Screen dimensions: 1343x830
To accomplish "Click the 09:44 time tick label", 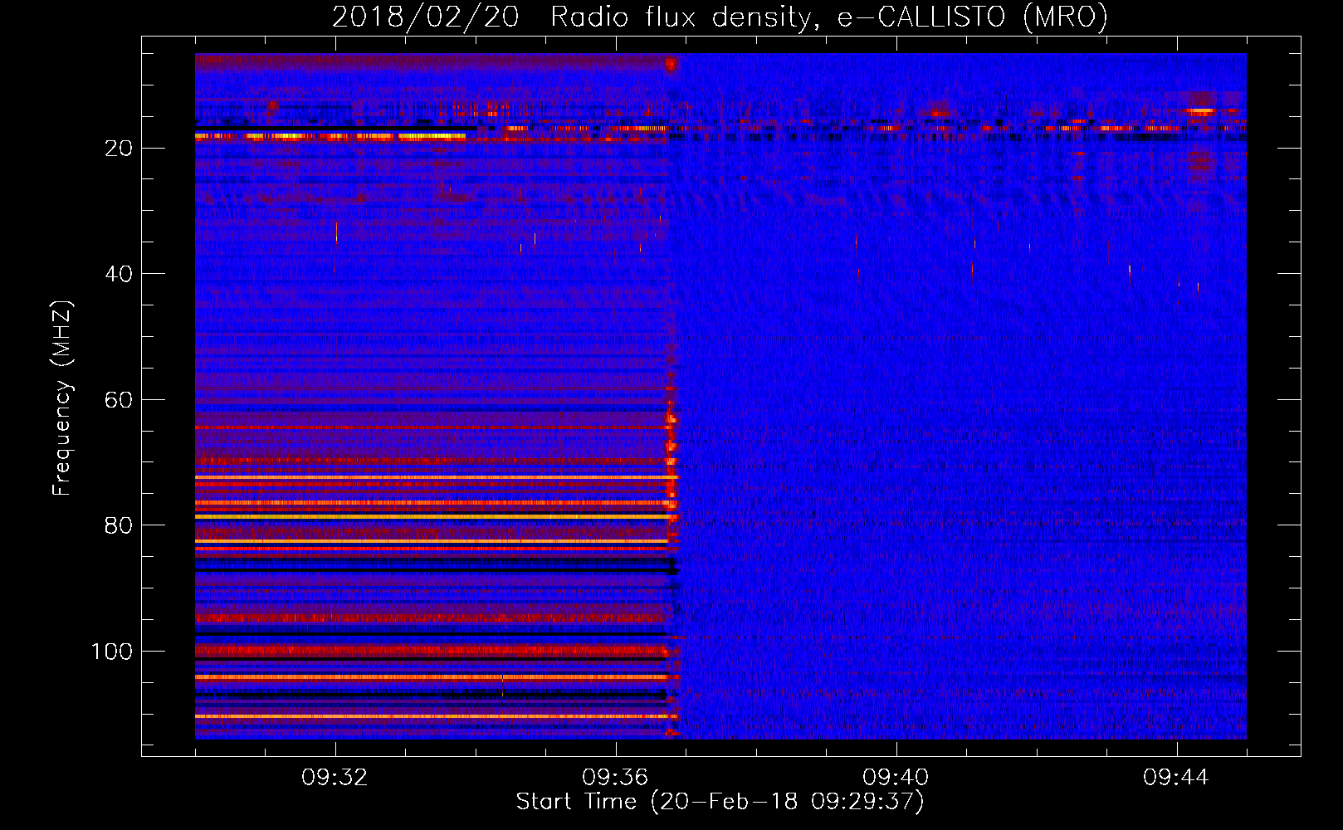I will pos(1177,778).
